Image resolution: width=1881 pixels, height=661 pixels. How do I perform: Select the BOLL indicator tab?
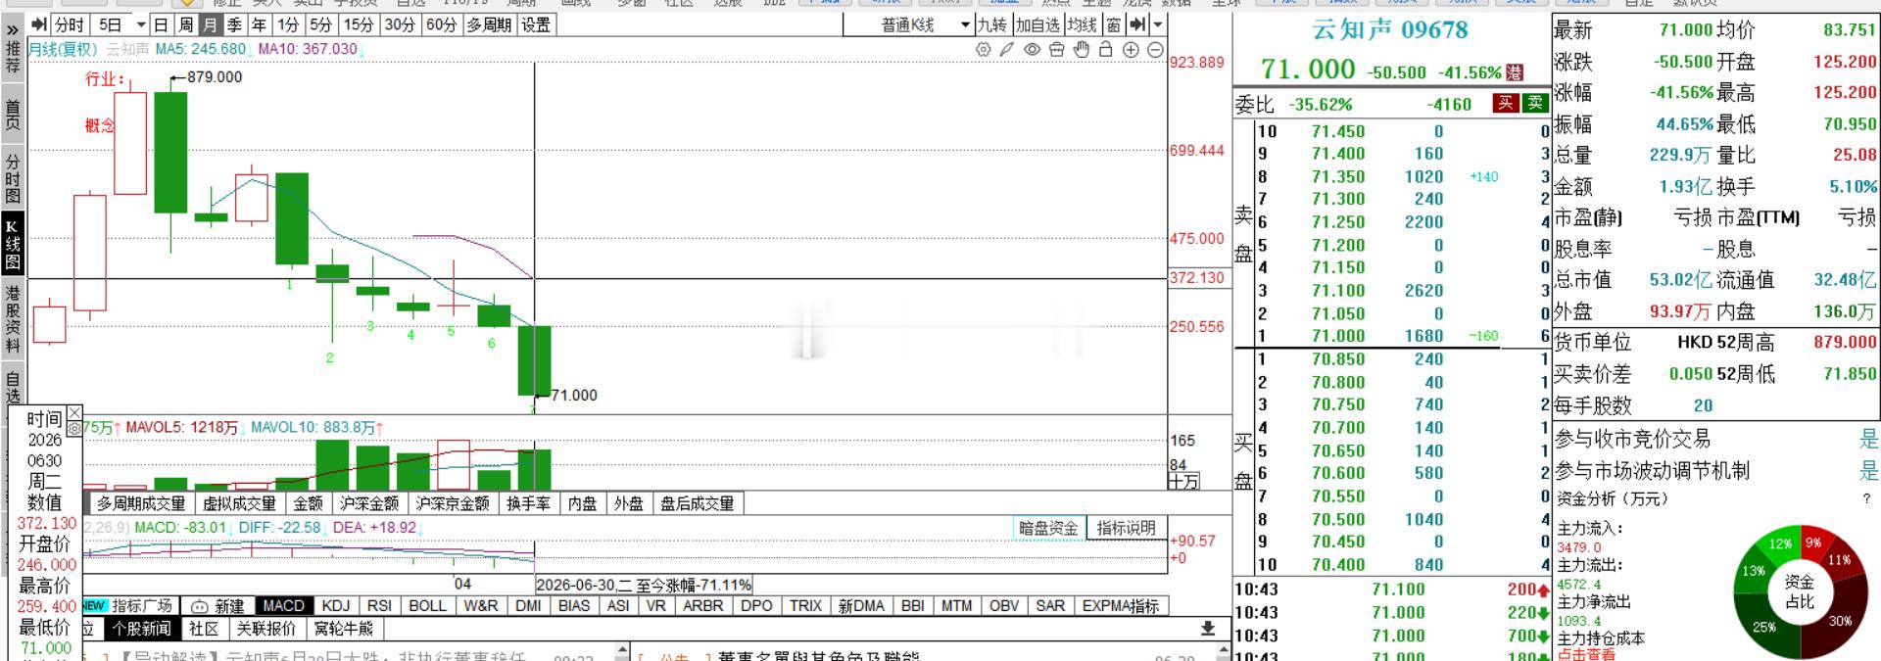point(427,606)
